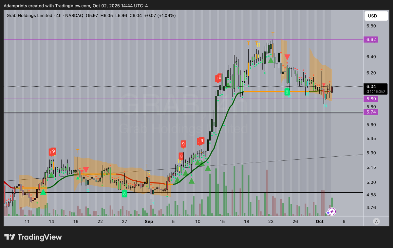Click the Oct label on the time axis
The width and height of the screenshot is (393, 248).
[320, 222]
